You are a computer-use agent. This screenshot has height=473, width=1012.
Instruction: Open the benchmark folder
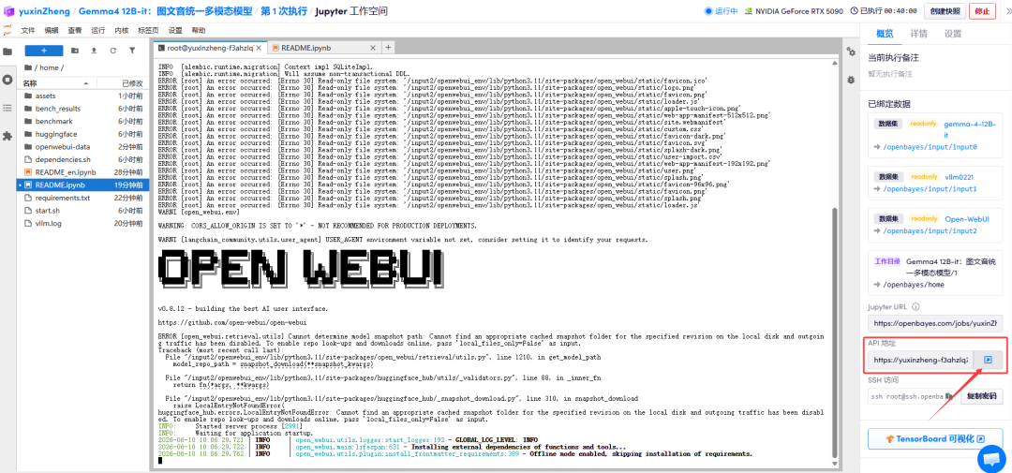pyautogui.click(x=84, y=122)
